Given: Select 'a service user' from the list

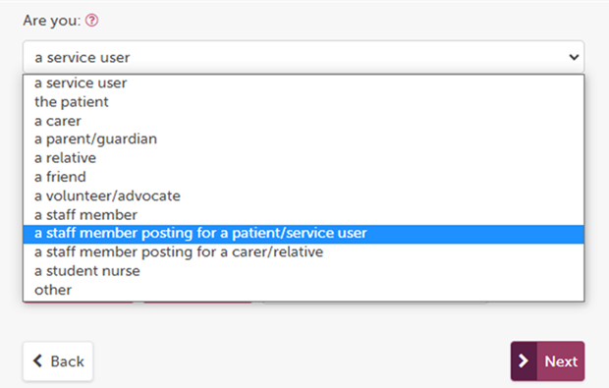Looking at the screenshot, I should click(x=304, y=83).
